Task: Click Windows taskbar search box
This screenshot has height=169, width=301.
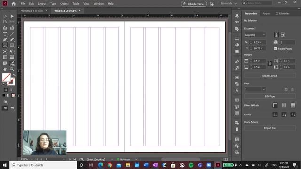Action: (x=43, y=165)
